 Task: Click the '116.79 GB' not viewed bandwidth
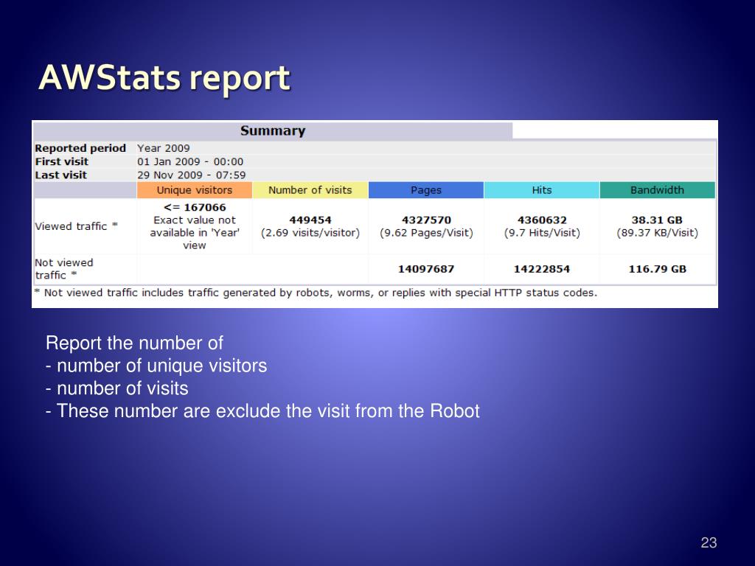[657, 269]
